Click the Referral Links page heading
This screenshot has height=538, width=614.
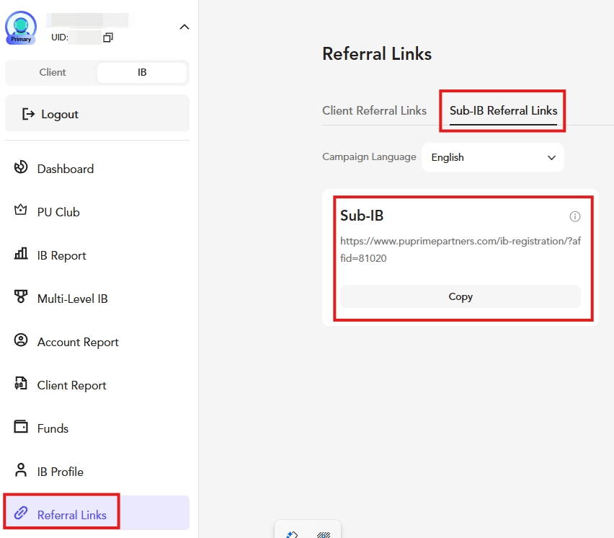pyautogui.click(x=377, y=53)
